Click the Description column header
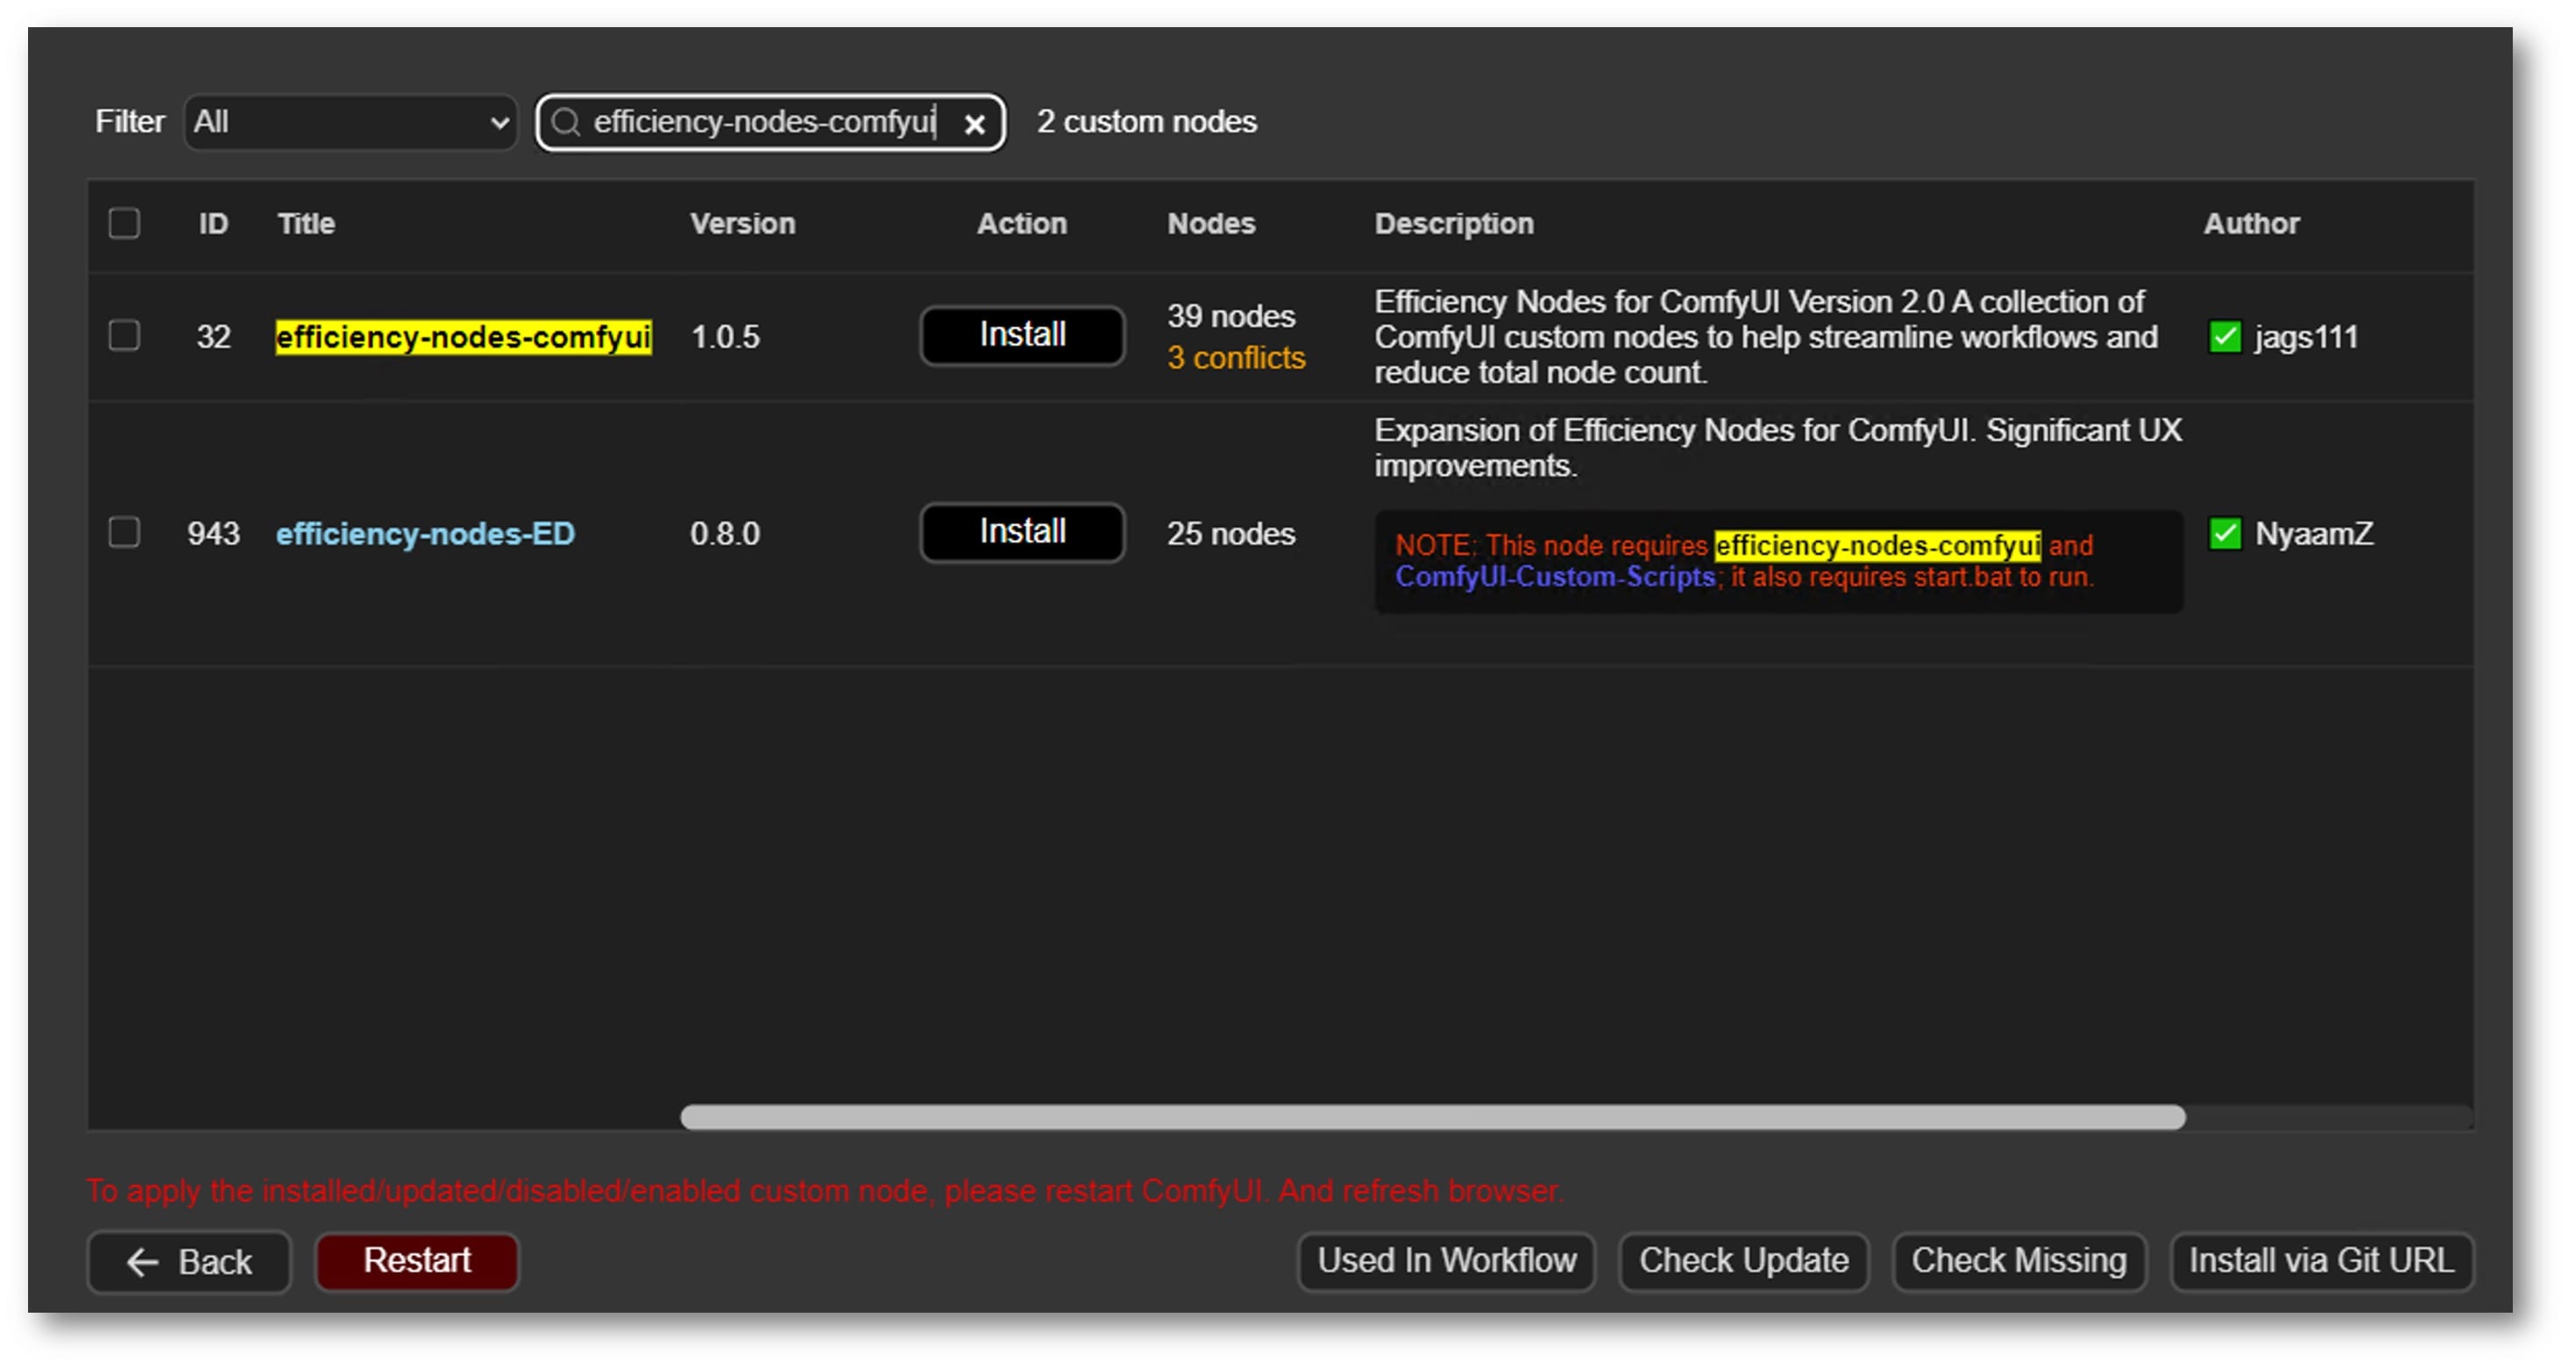Screen dimensions: 2568x1367 click(x=1454, y=223)
